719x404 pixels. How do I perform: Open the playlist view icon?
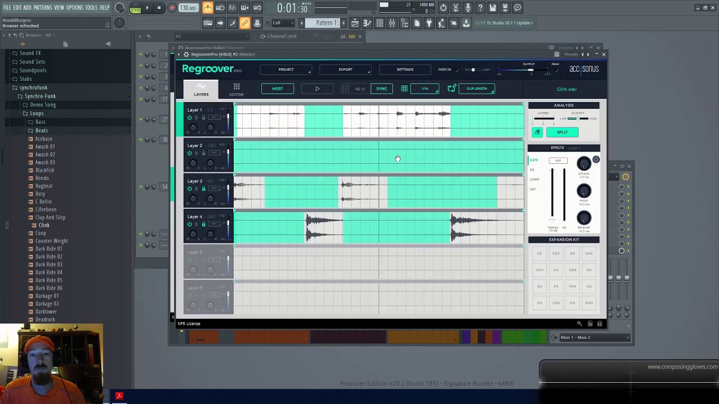(355, 23)
